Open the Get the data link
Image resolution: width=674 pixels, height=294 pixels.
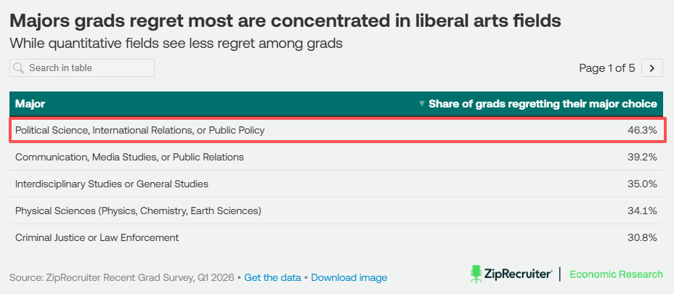(272, 277)
